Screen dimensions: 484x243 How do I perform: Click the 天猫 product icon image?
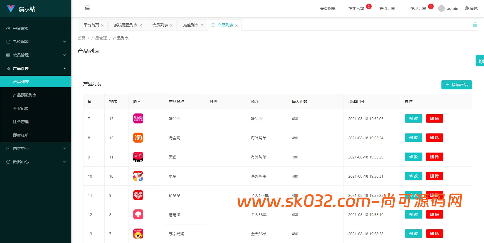(138, 157)
